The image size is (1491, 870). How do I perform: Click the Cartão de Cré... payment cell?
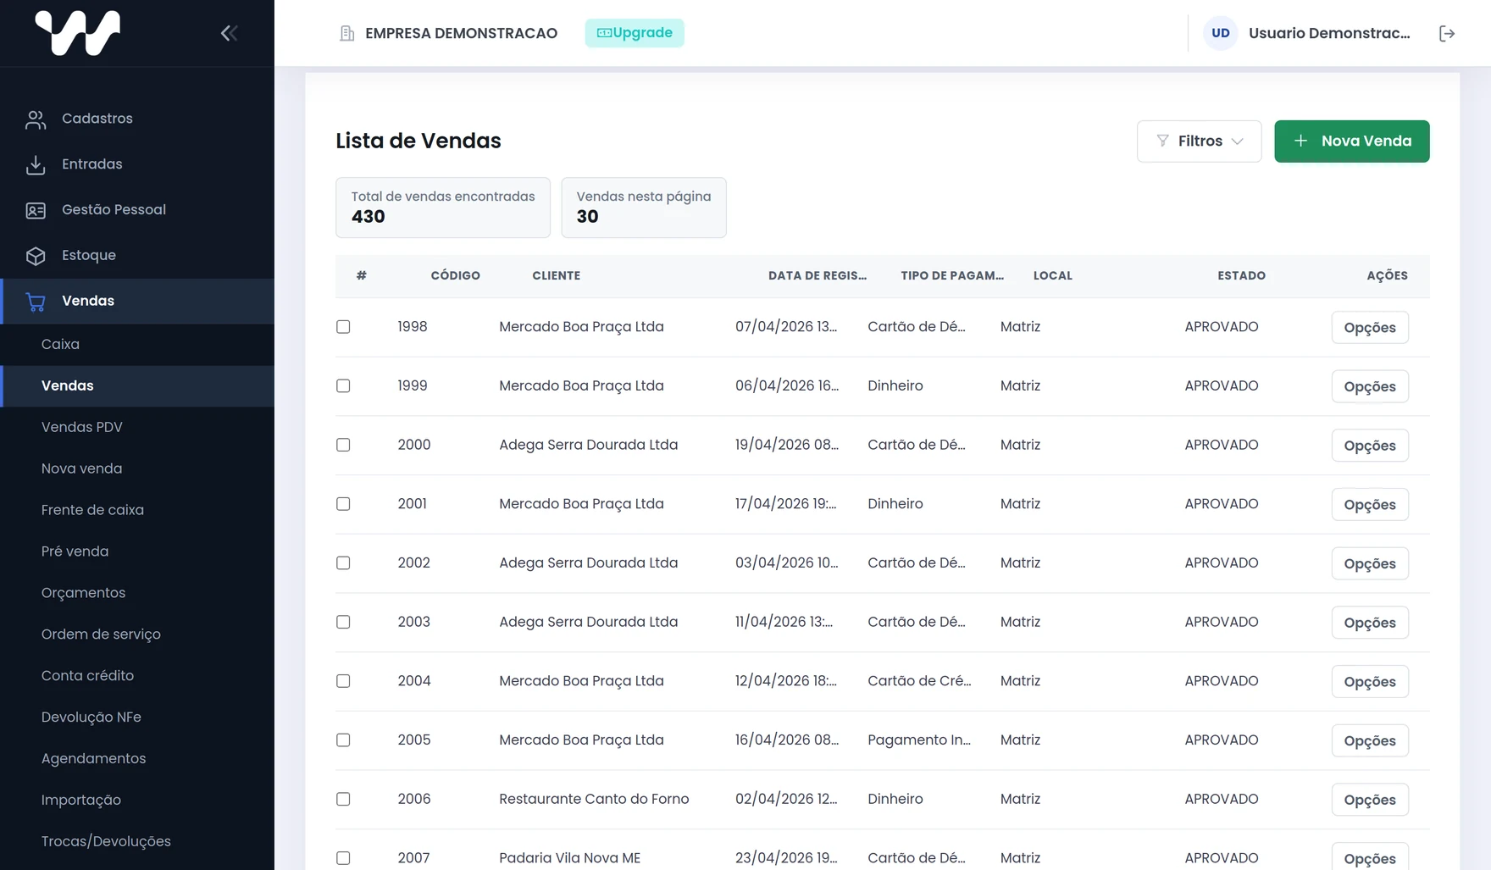919,681
